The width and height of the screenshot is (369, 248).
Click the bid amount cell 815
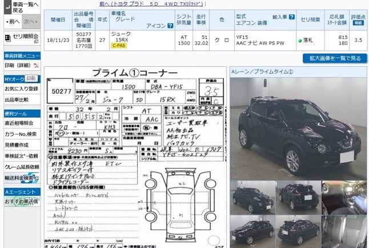point(343,37)
